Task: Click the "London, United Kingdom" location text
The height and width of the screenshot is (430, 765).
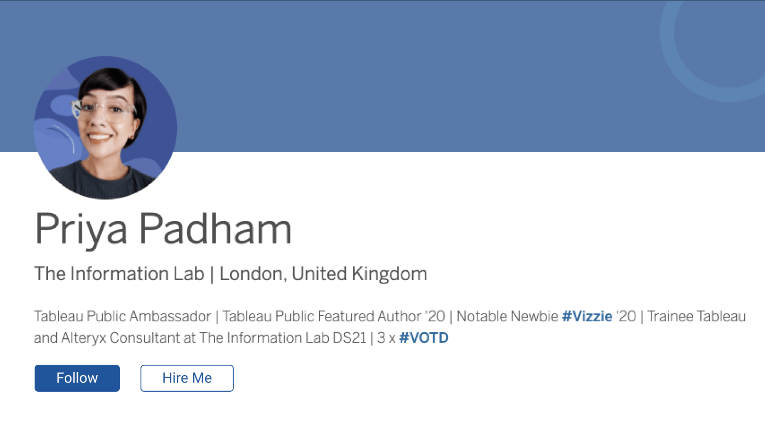Action: pyautogui.click(x=323, y=274)
